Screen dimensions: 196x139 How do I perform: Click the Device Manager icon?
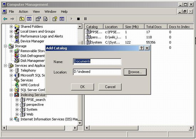coord(17,41)
